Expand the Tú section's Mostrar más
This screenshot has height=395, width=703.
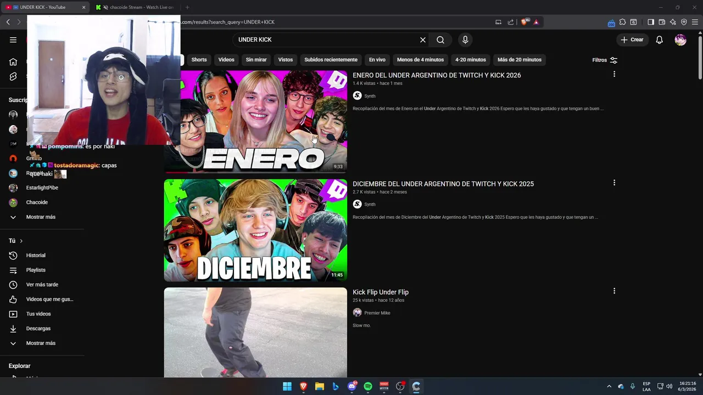pyautogui.click(x=41, y=343)
